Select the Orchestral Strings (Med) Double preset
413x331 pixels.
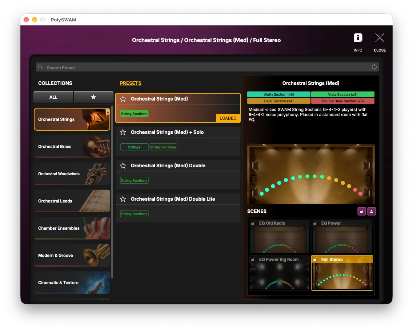(x=178, y=175)
